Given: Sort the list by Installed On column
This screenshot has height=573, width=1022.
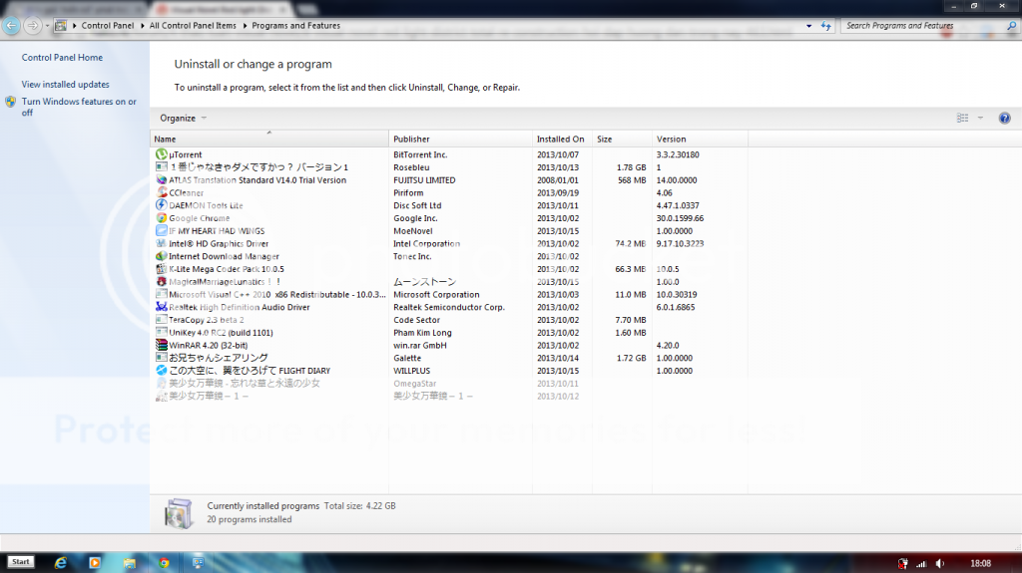Looking at the screenshot, I should [561, 139].
